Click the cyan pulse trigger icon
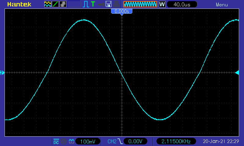This screenshot has height=146, width=244. 86,4
